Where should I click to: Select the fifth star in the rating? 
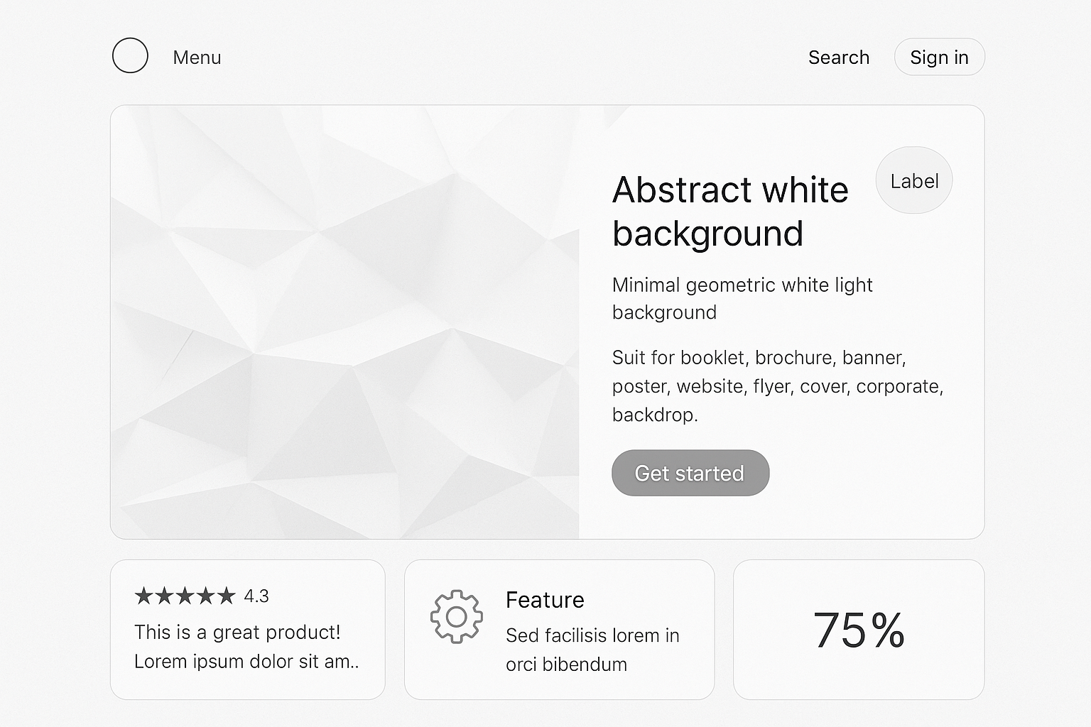(227, 596)
